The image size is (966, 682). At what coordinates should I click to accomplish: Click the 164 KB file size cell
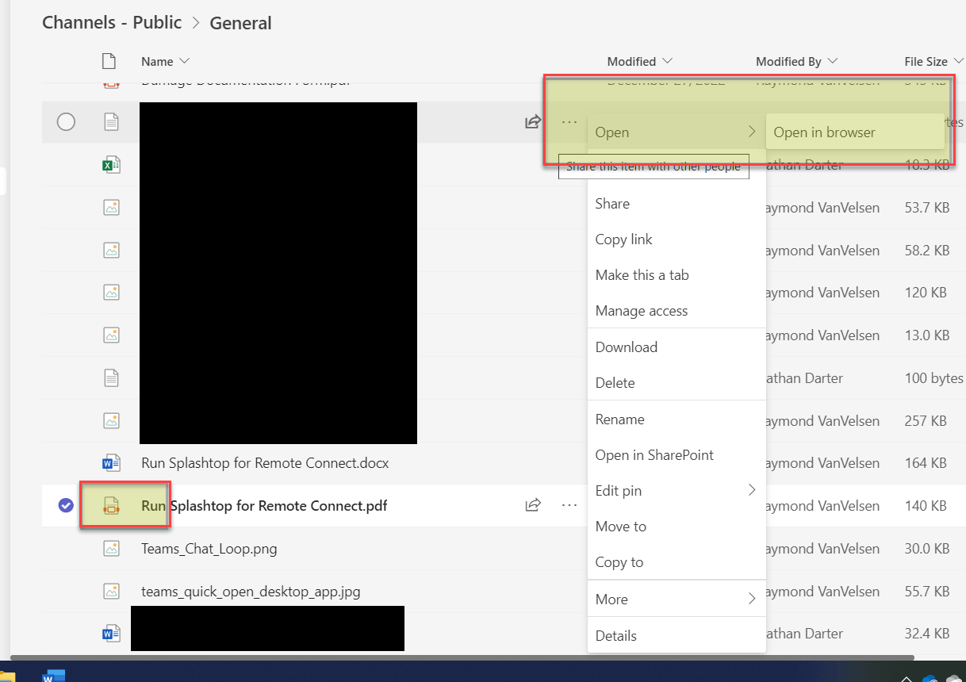tap(926, 462)
